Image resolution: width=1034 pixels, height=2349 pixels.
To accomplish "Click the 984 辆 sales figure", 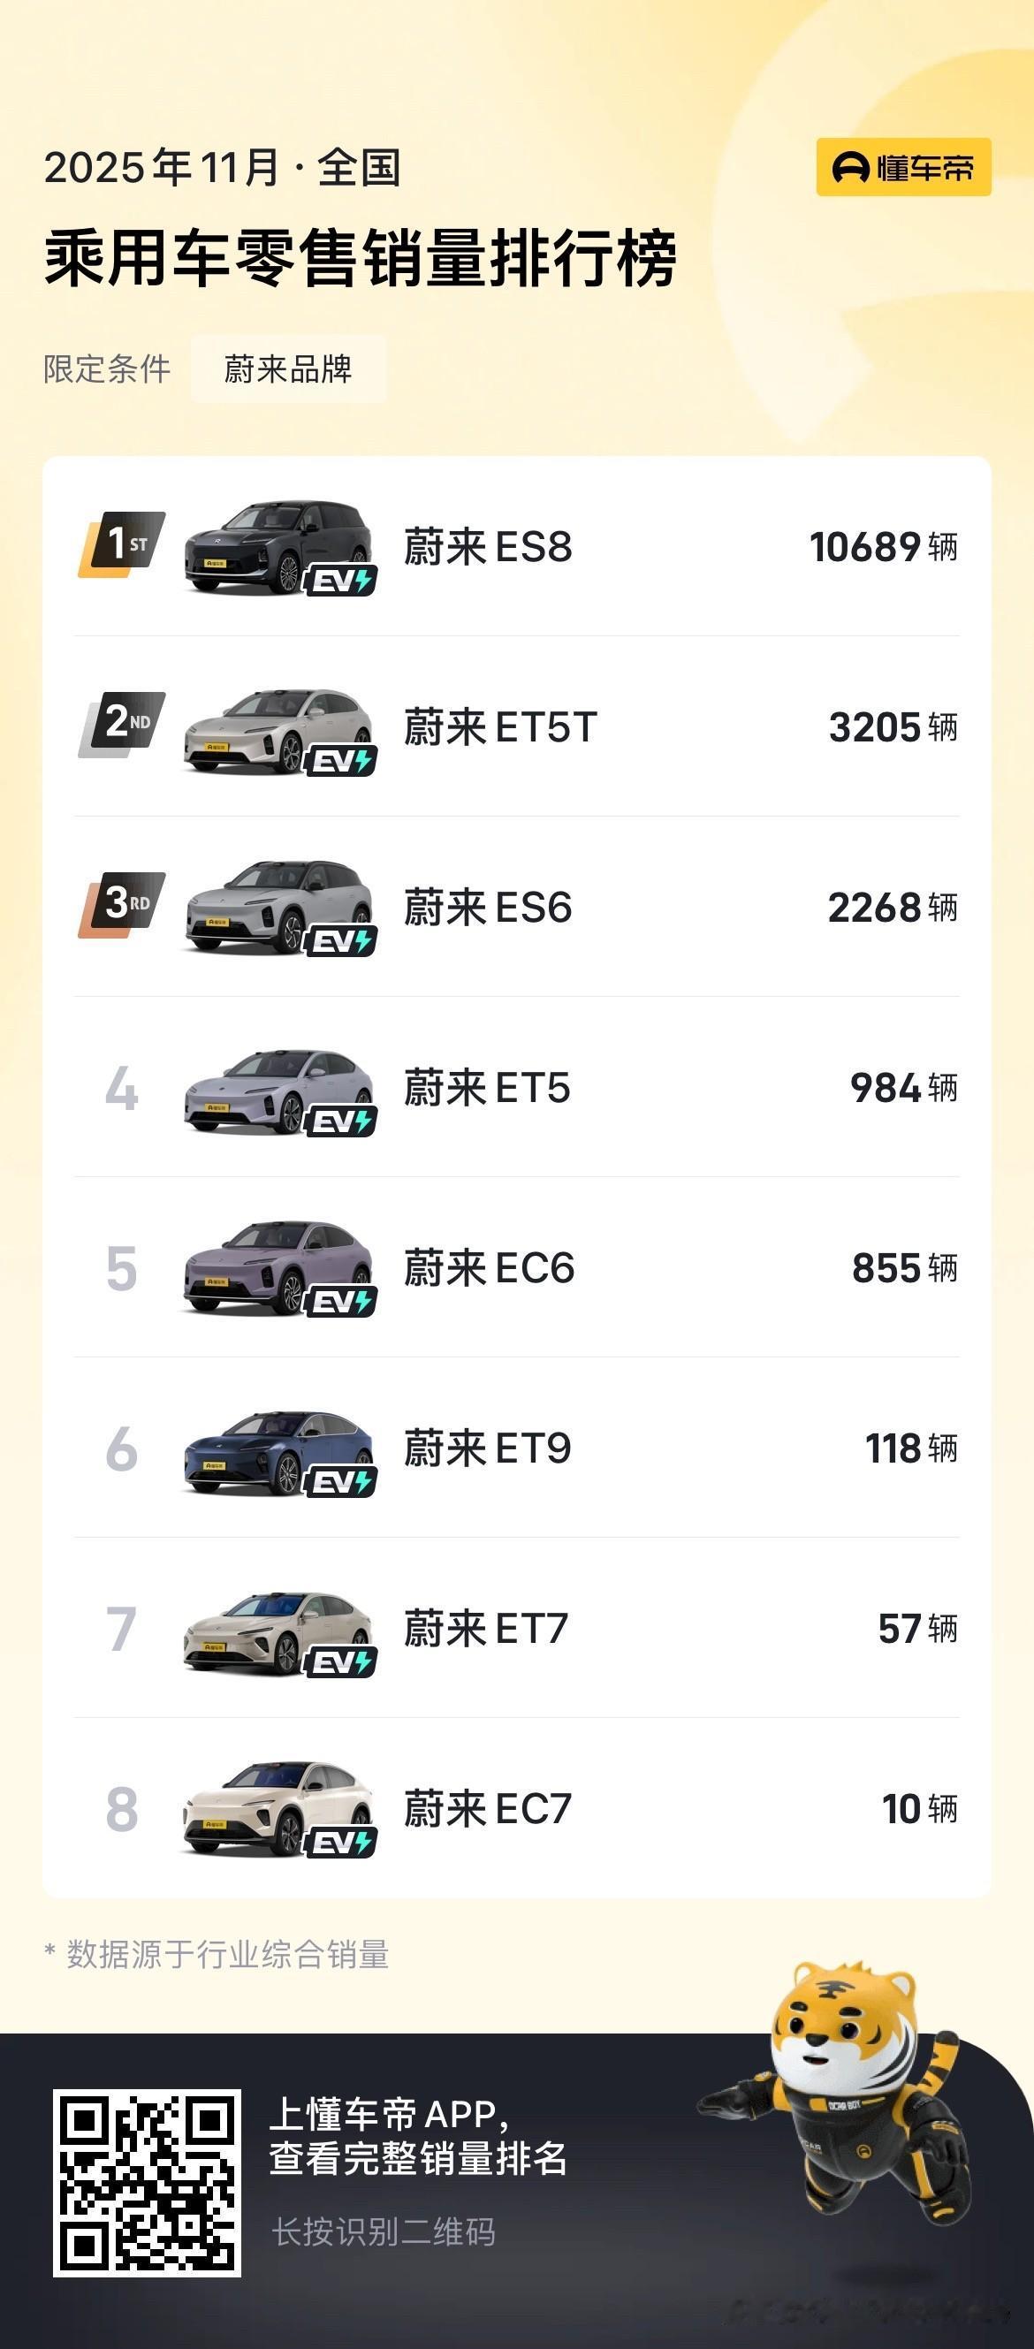I will (903, 1088).
